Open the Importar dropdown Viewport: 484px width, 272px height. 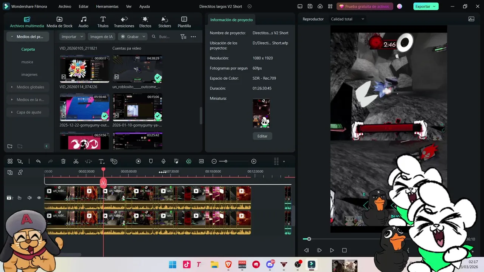point(72,37)
